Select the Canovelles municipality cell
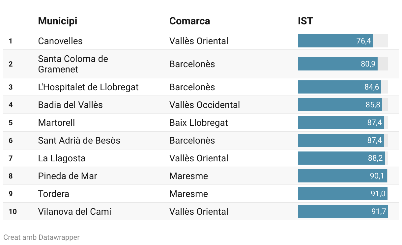The height and width of the screenshot is (245, 402). tap(60, 41)
